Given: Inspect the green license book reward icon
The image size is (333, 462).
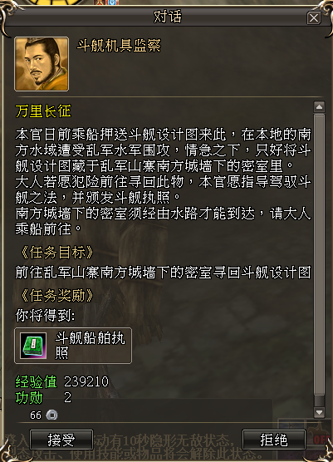Looking at the screenshot, I should click(x=33, y=346).
